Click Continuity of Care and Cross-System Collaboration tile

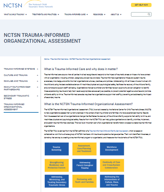[x=112, y=165]
